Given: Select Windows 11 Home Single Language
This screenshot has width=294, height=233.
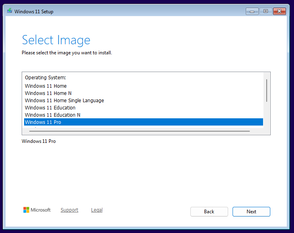Looking at the screenshot, I should [x=143, y=100].
